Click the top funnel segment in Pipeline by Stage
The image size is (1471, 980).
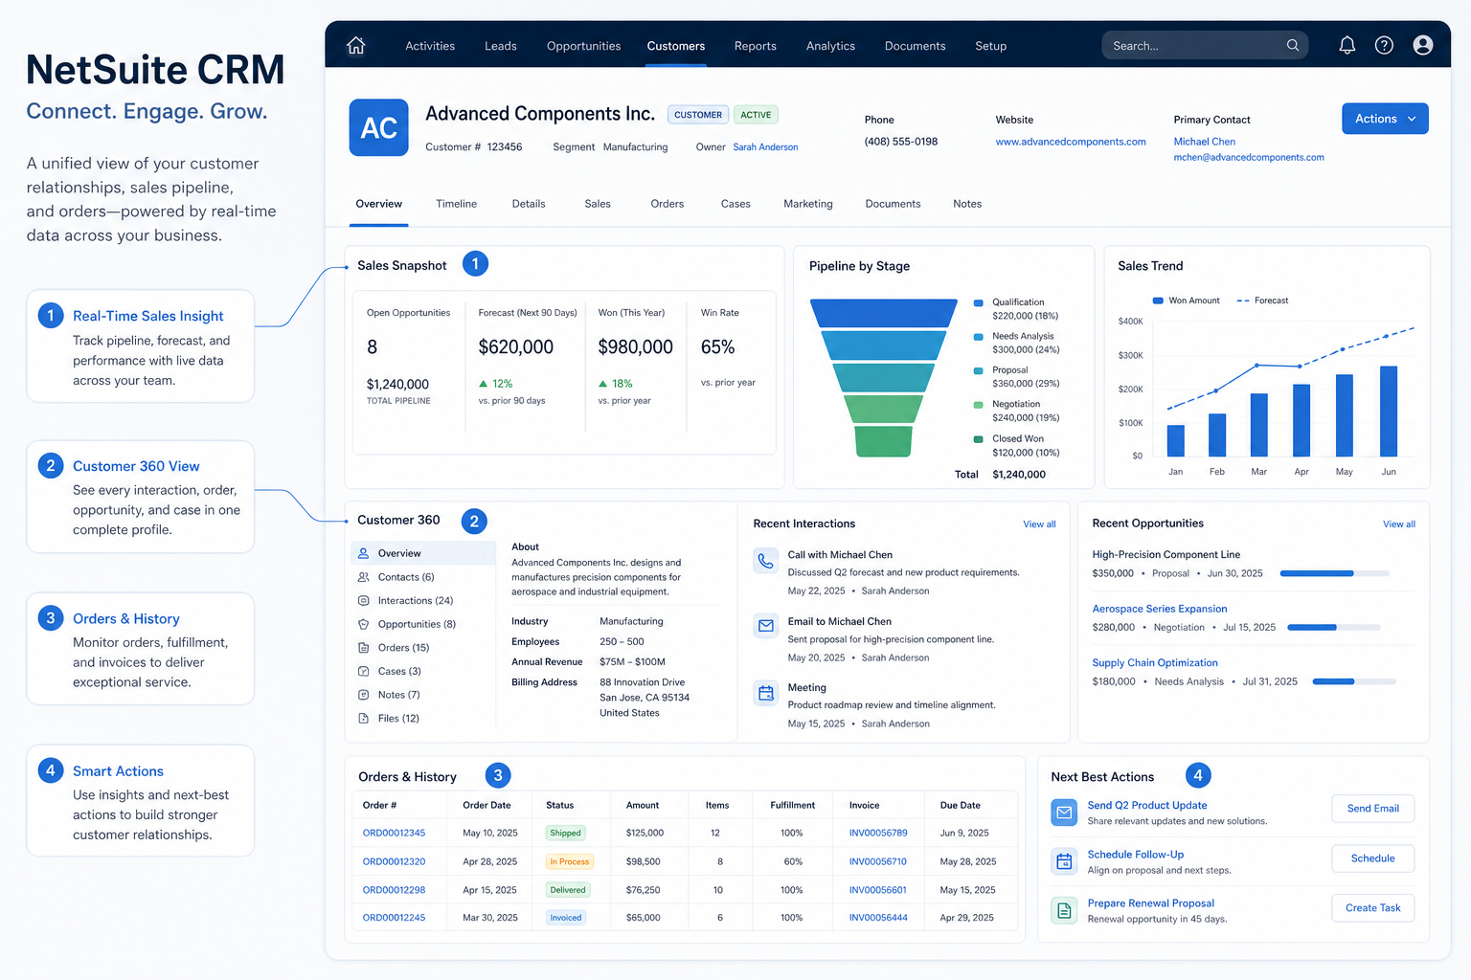(883, 313)
